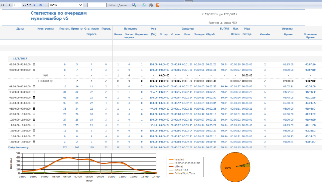
Task: Expand the 06:00:00-07:00:00 row
Action: point(34,97)
